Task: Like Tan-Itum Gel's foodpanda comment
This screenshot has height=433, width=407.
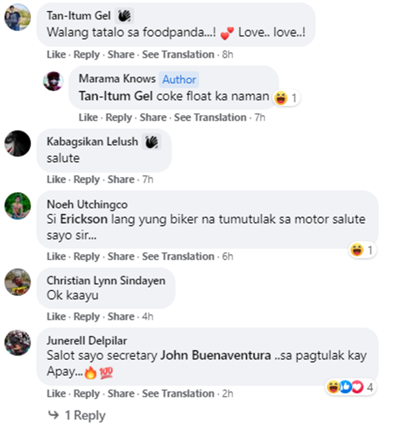Action: point(56,54)
